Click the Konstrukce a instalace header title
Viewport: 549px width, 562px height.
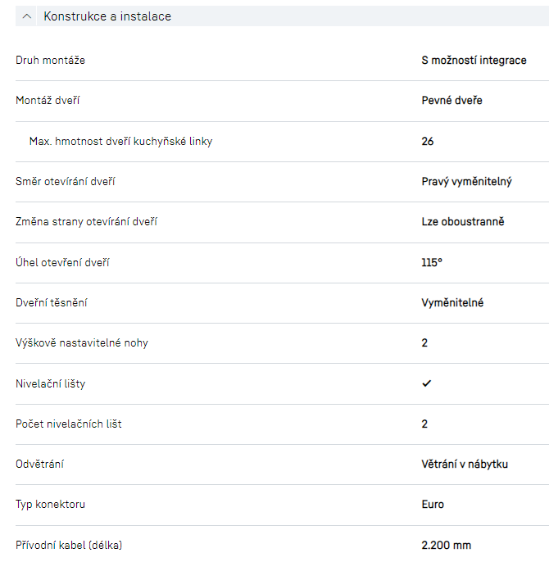(107, 16)
